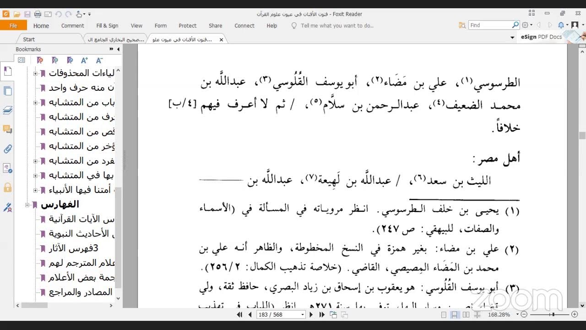Go to the next page

click(x=311, y=315)
